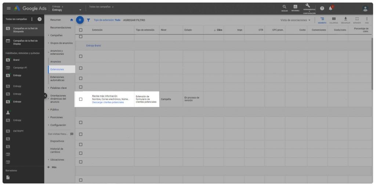This screenshot has width=376, height=186.
Task: Open the Segmento tool
Action: click(322, 20)
